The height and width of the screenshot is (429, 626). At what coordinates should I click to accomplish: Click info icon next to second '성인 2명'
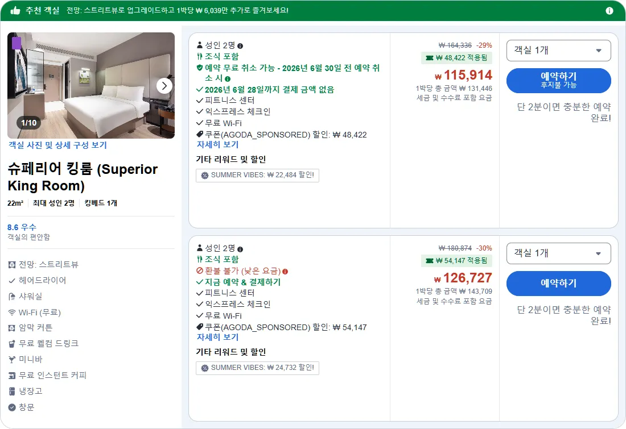[240, 249]
